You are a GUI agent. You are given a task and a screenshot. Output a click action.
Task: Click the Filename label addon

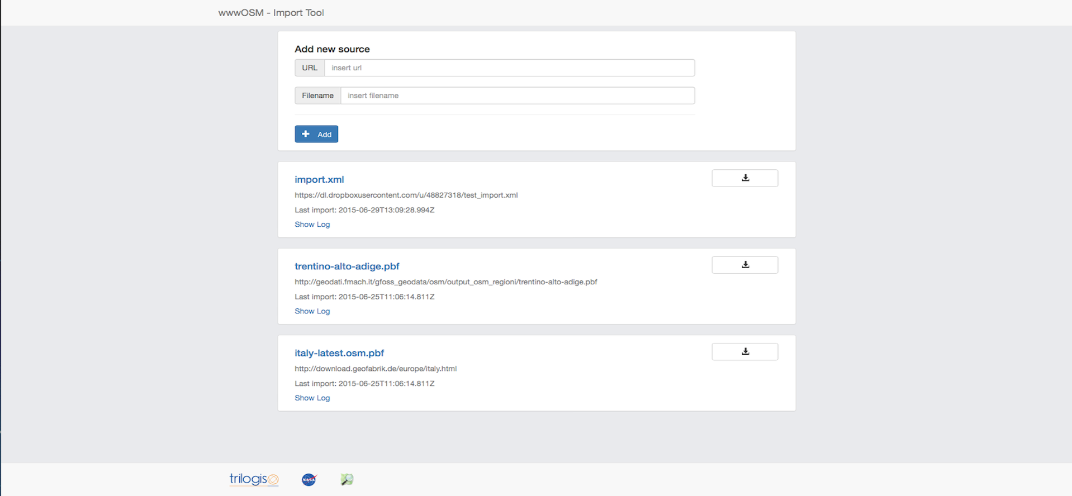tap(317, 96)
